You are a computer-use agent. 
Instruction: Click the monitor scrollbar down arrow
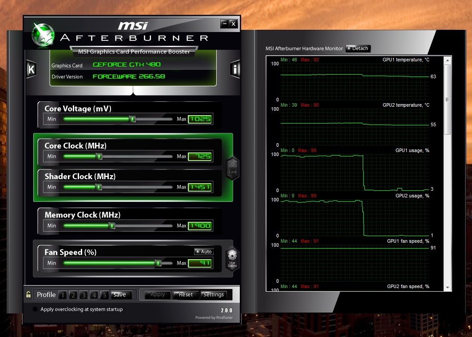pyautogui.click(x=448, y=288)
